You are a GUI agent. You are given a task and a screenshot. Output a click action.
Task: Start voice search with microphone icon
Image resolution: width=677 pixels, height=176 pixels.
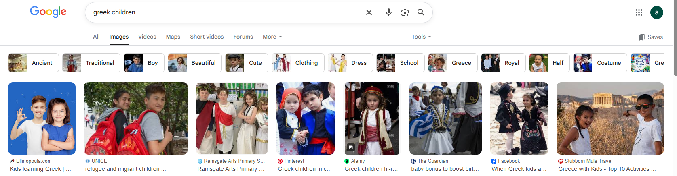388,12
